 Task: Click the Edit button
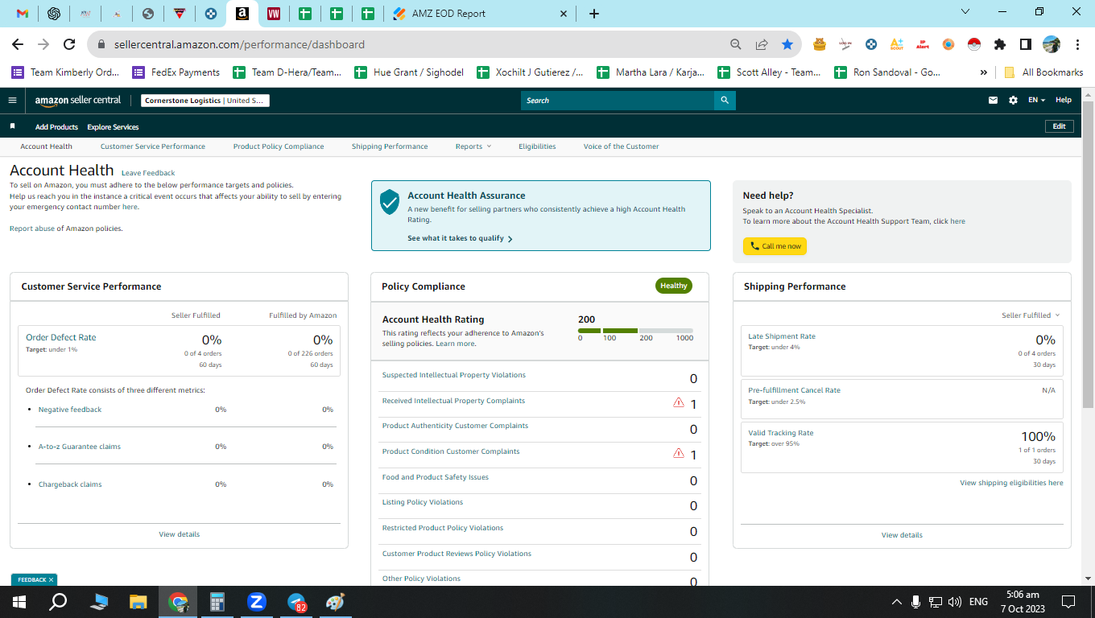(x=1059, y=126)
